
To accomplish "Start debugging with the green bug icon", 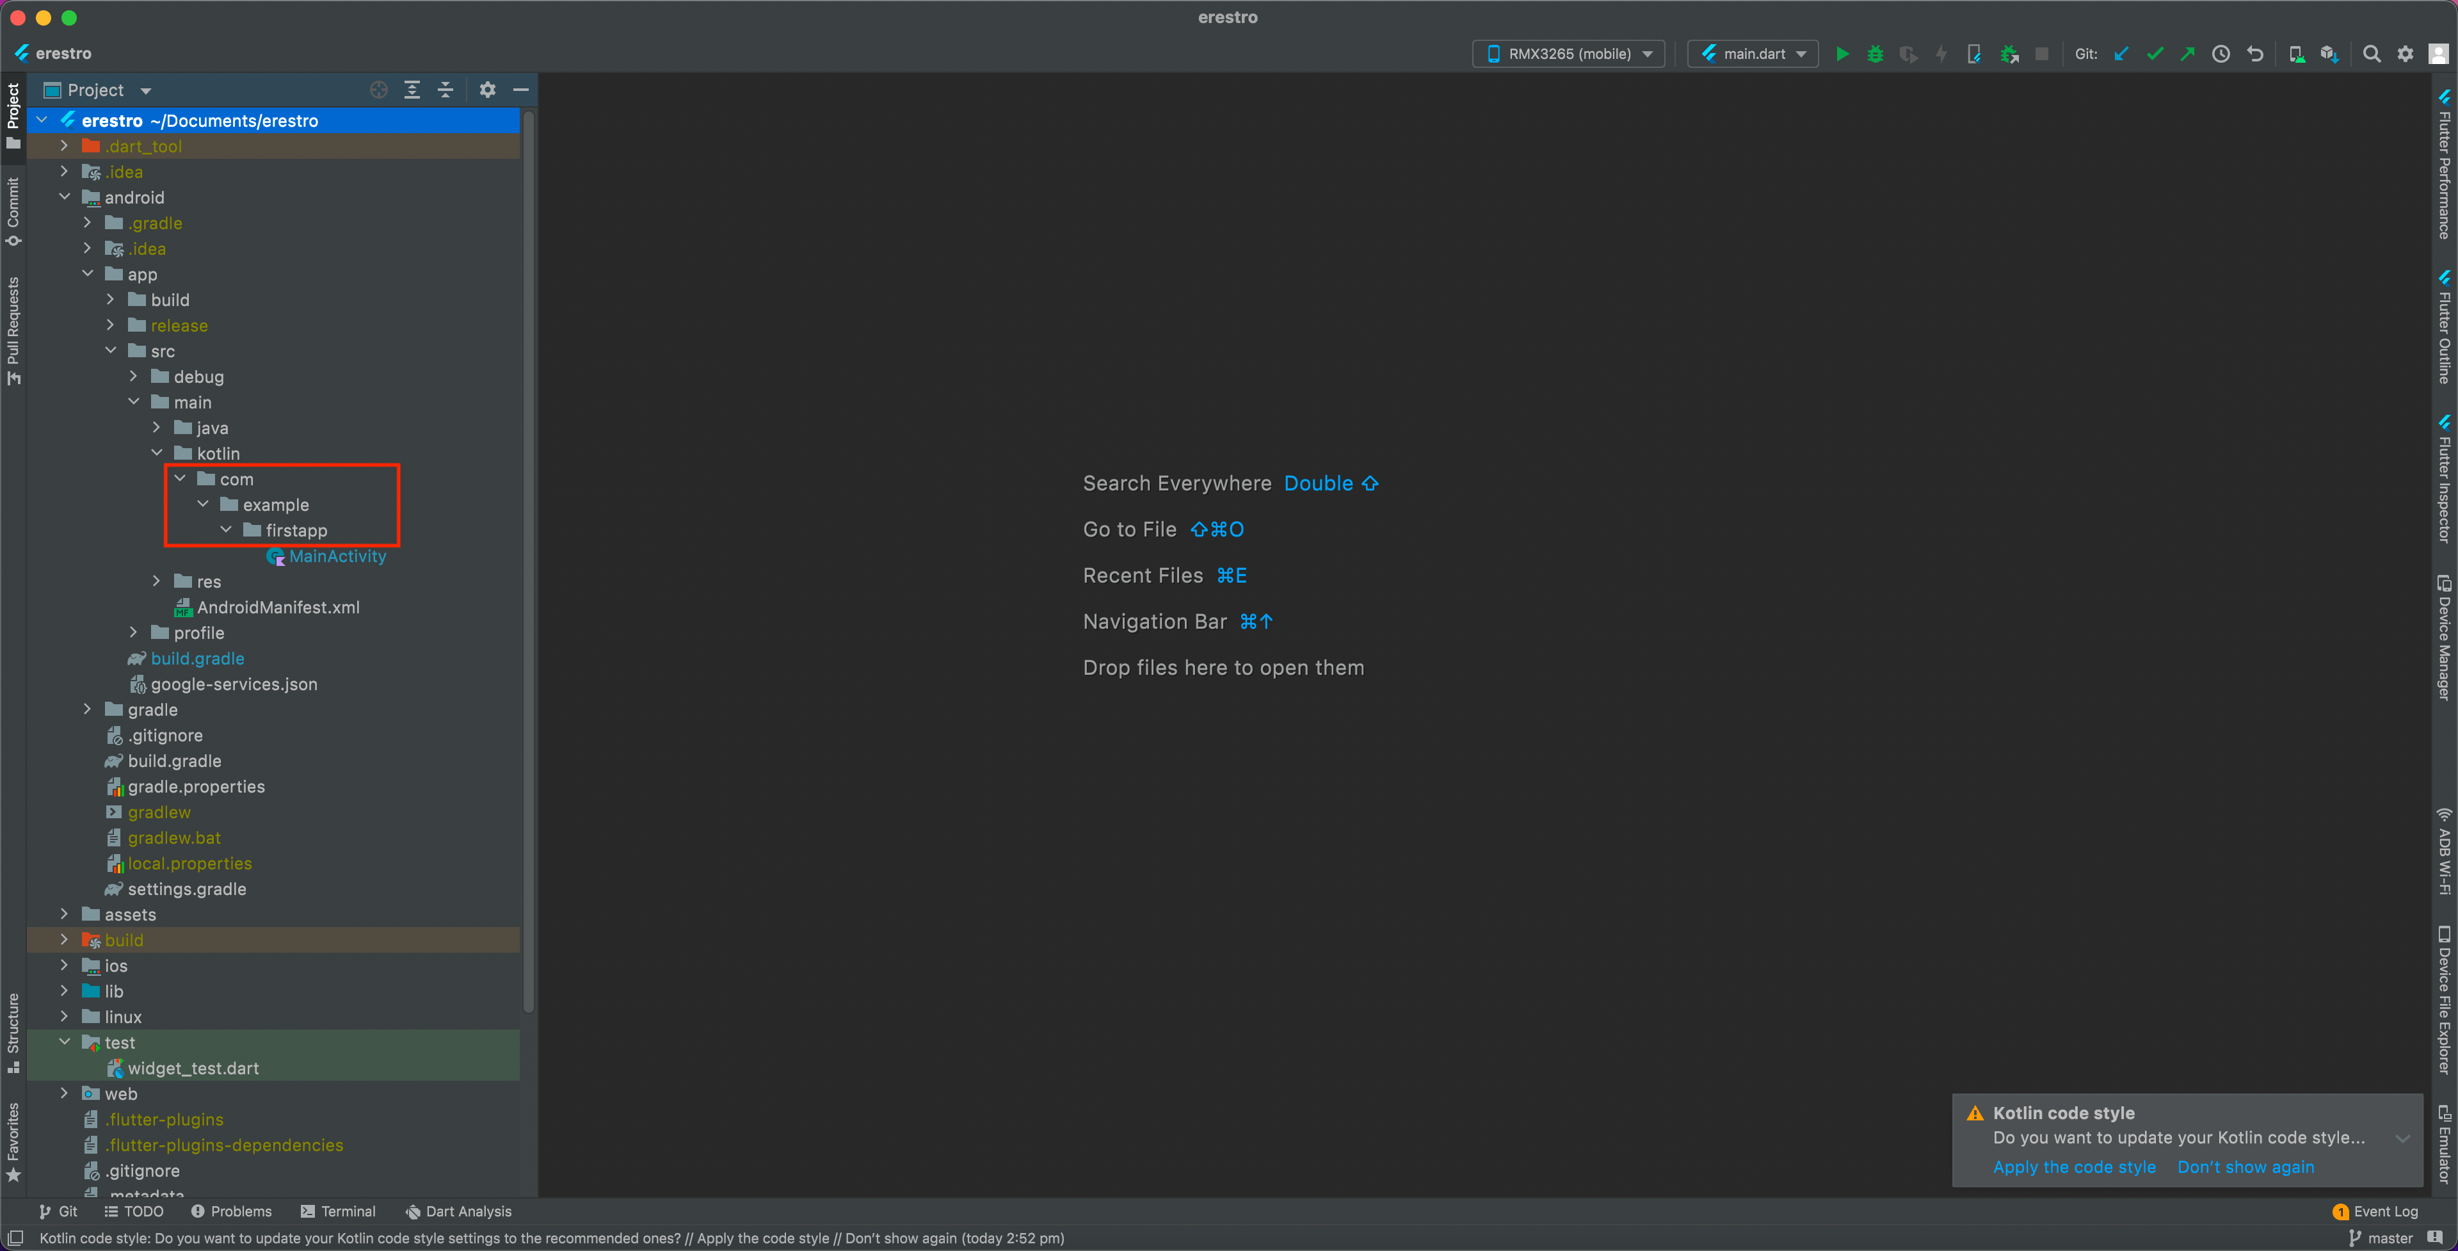I will (1875, 54).
